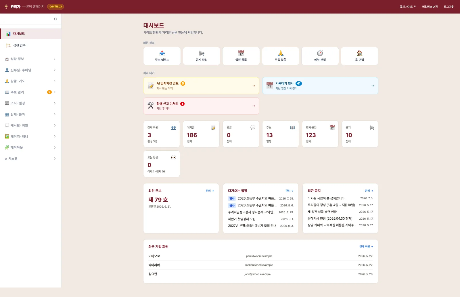The image size is (460, 297).
Task: Expand the 성당 정보 sidebar section
Action: pyautogui.click(x=31, y=59)
